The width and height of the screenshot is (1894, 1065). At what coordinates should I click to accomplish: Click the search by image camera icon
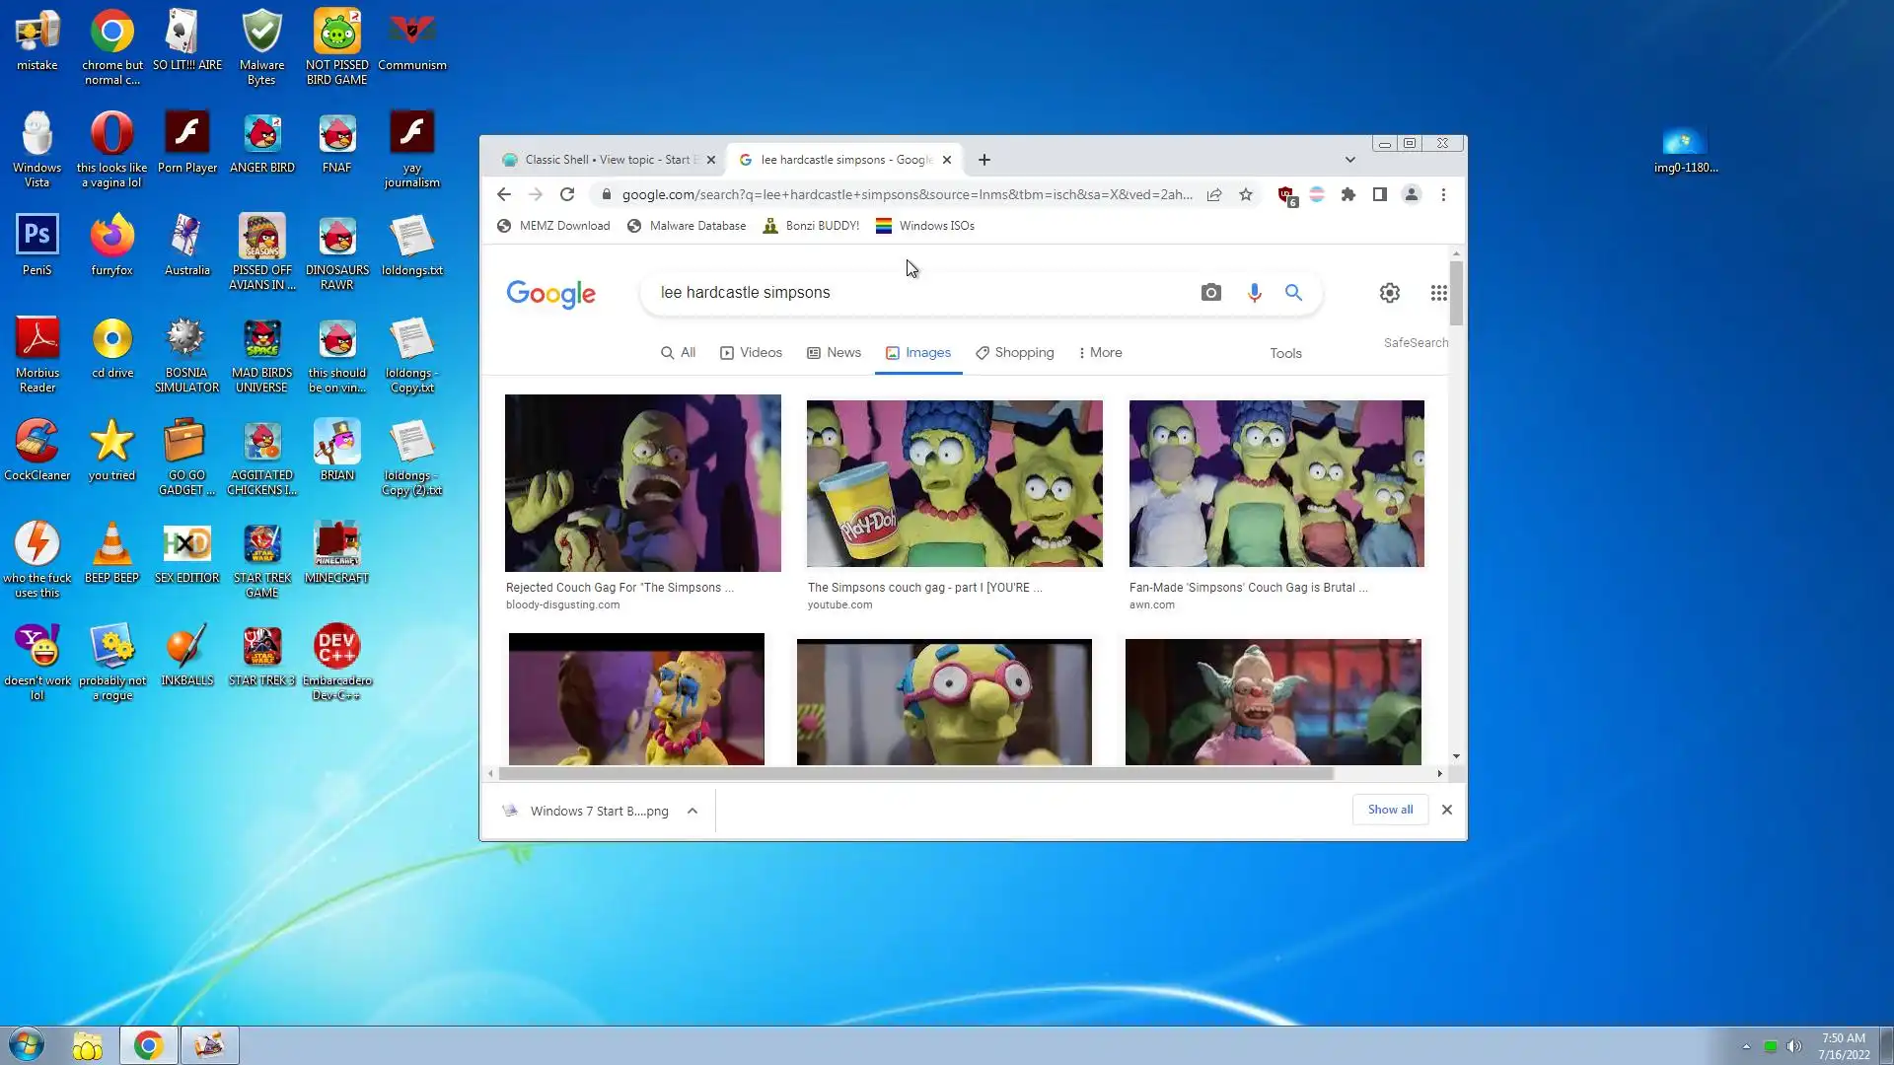(x=1210, y=293)
